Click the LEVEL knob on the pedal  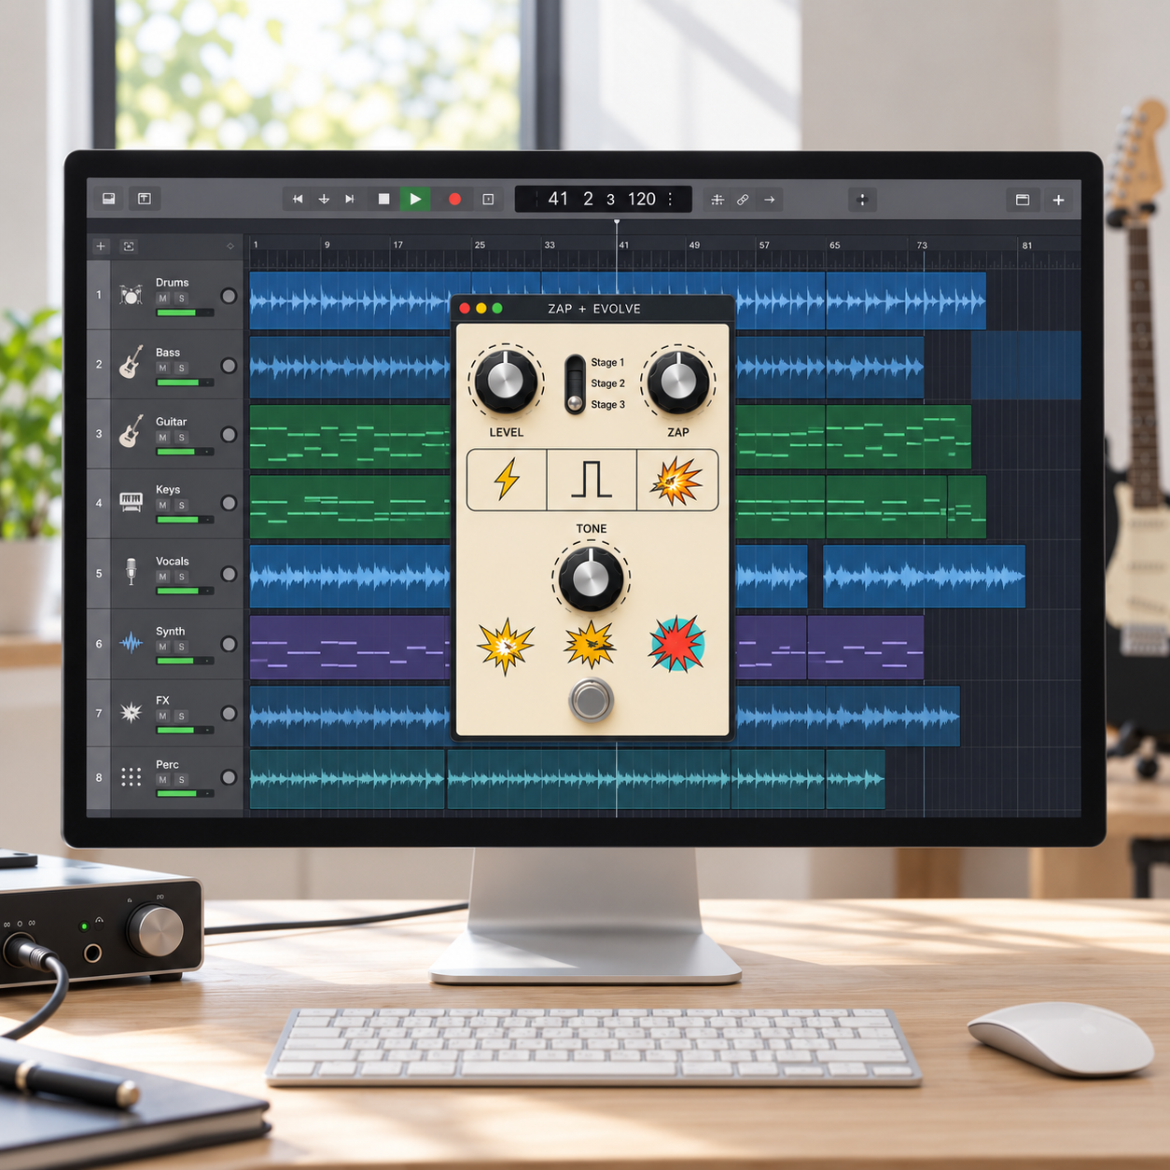pyautogui.click(x=506, y=381)
